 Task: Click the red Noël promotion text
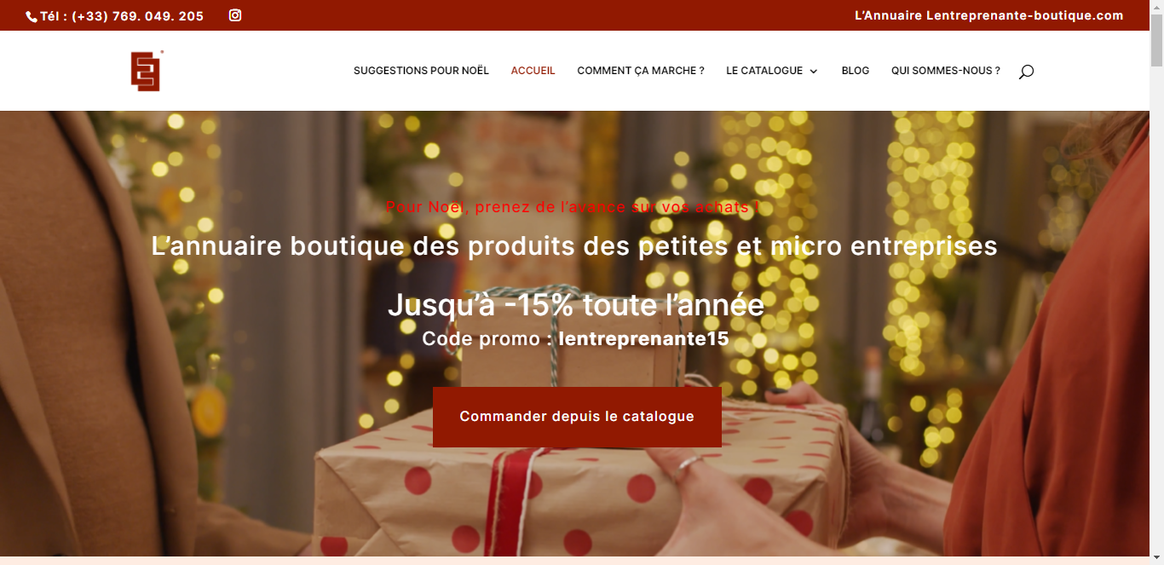tap(572, 207)
